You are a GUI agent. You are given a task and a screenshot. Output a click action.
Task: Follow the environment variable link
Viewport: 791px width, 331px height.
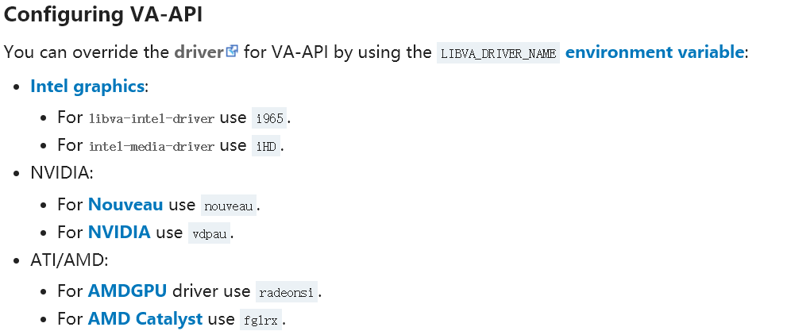[654, 52]
